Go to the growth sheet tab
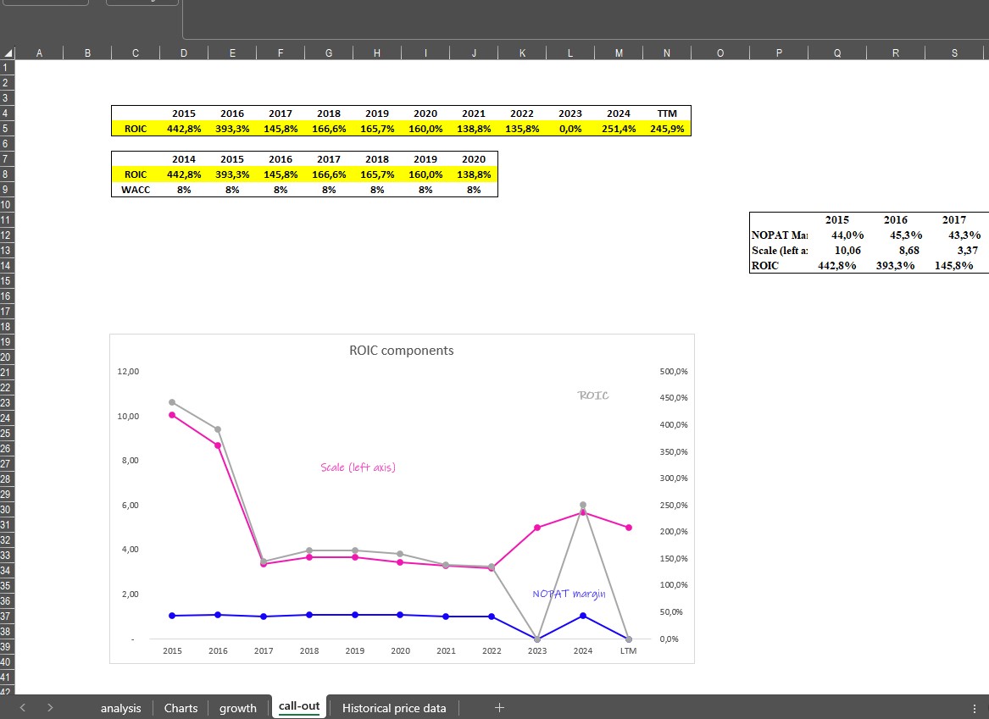 point(237,707)
